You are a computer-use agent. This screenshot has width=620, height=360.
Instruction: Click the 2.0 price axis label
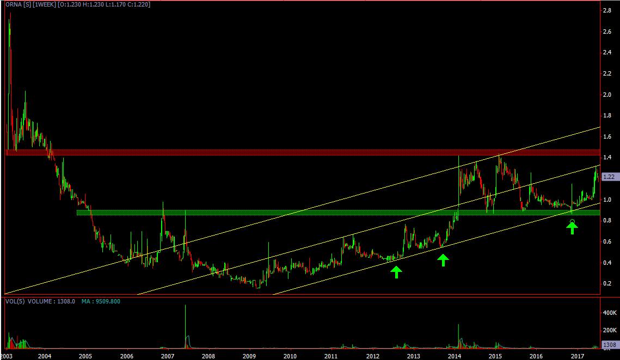[x=607, y=95]
